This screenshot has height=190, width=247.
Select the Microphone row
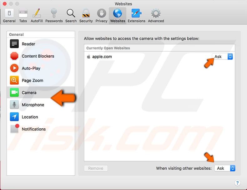pyautogui.click(x=41, y=105)
